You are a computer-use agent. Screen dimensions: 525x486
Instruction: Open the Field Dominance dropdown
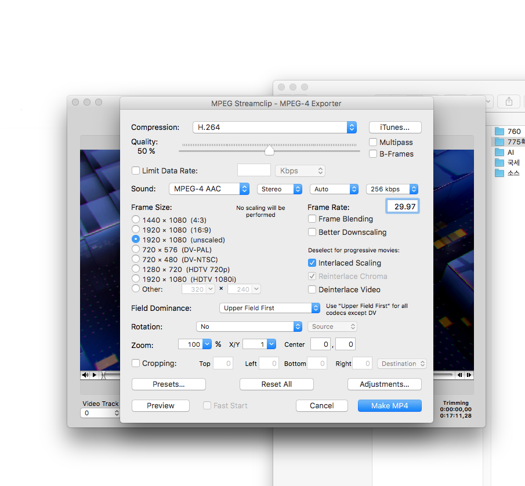click(x=270, y=308)
